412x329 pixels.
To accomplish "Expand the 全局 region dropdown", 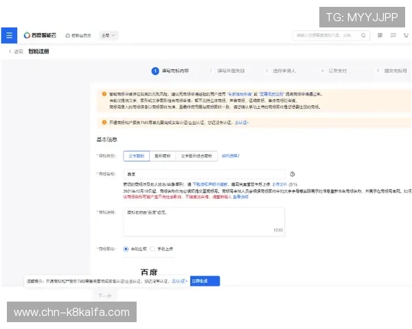I will [108, 36].
